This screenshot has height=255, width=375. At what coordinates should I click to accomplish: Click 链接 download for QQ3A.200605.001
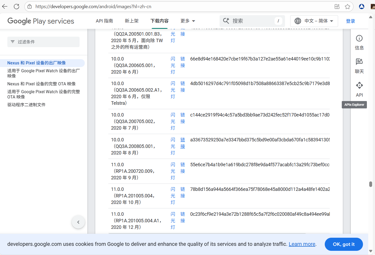(183, 62)
